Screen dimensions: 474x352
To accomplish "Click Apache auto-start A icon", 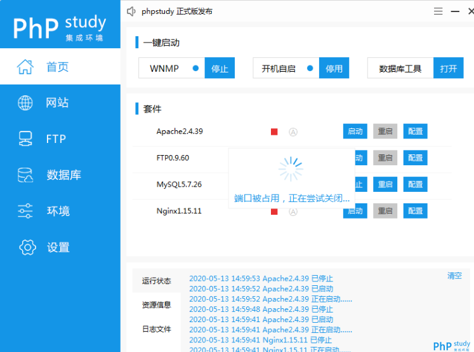I will [293, 132].
